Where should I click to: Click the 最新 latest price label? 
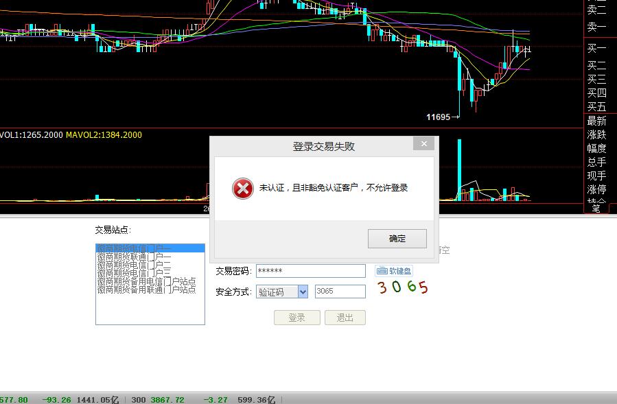pos(596,121)
